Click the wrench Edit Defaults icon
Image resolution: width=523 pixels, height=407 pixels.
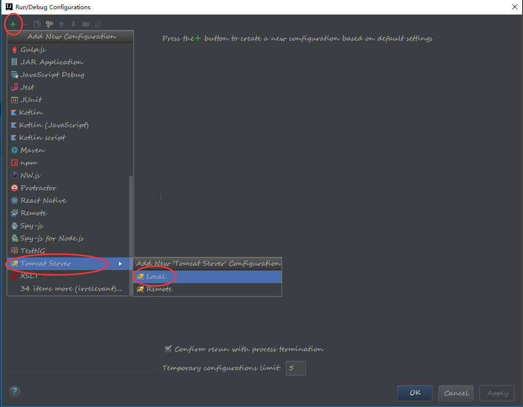click(x=49, y=24)
